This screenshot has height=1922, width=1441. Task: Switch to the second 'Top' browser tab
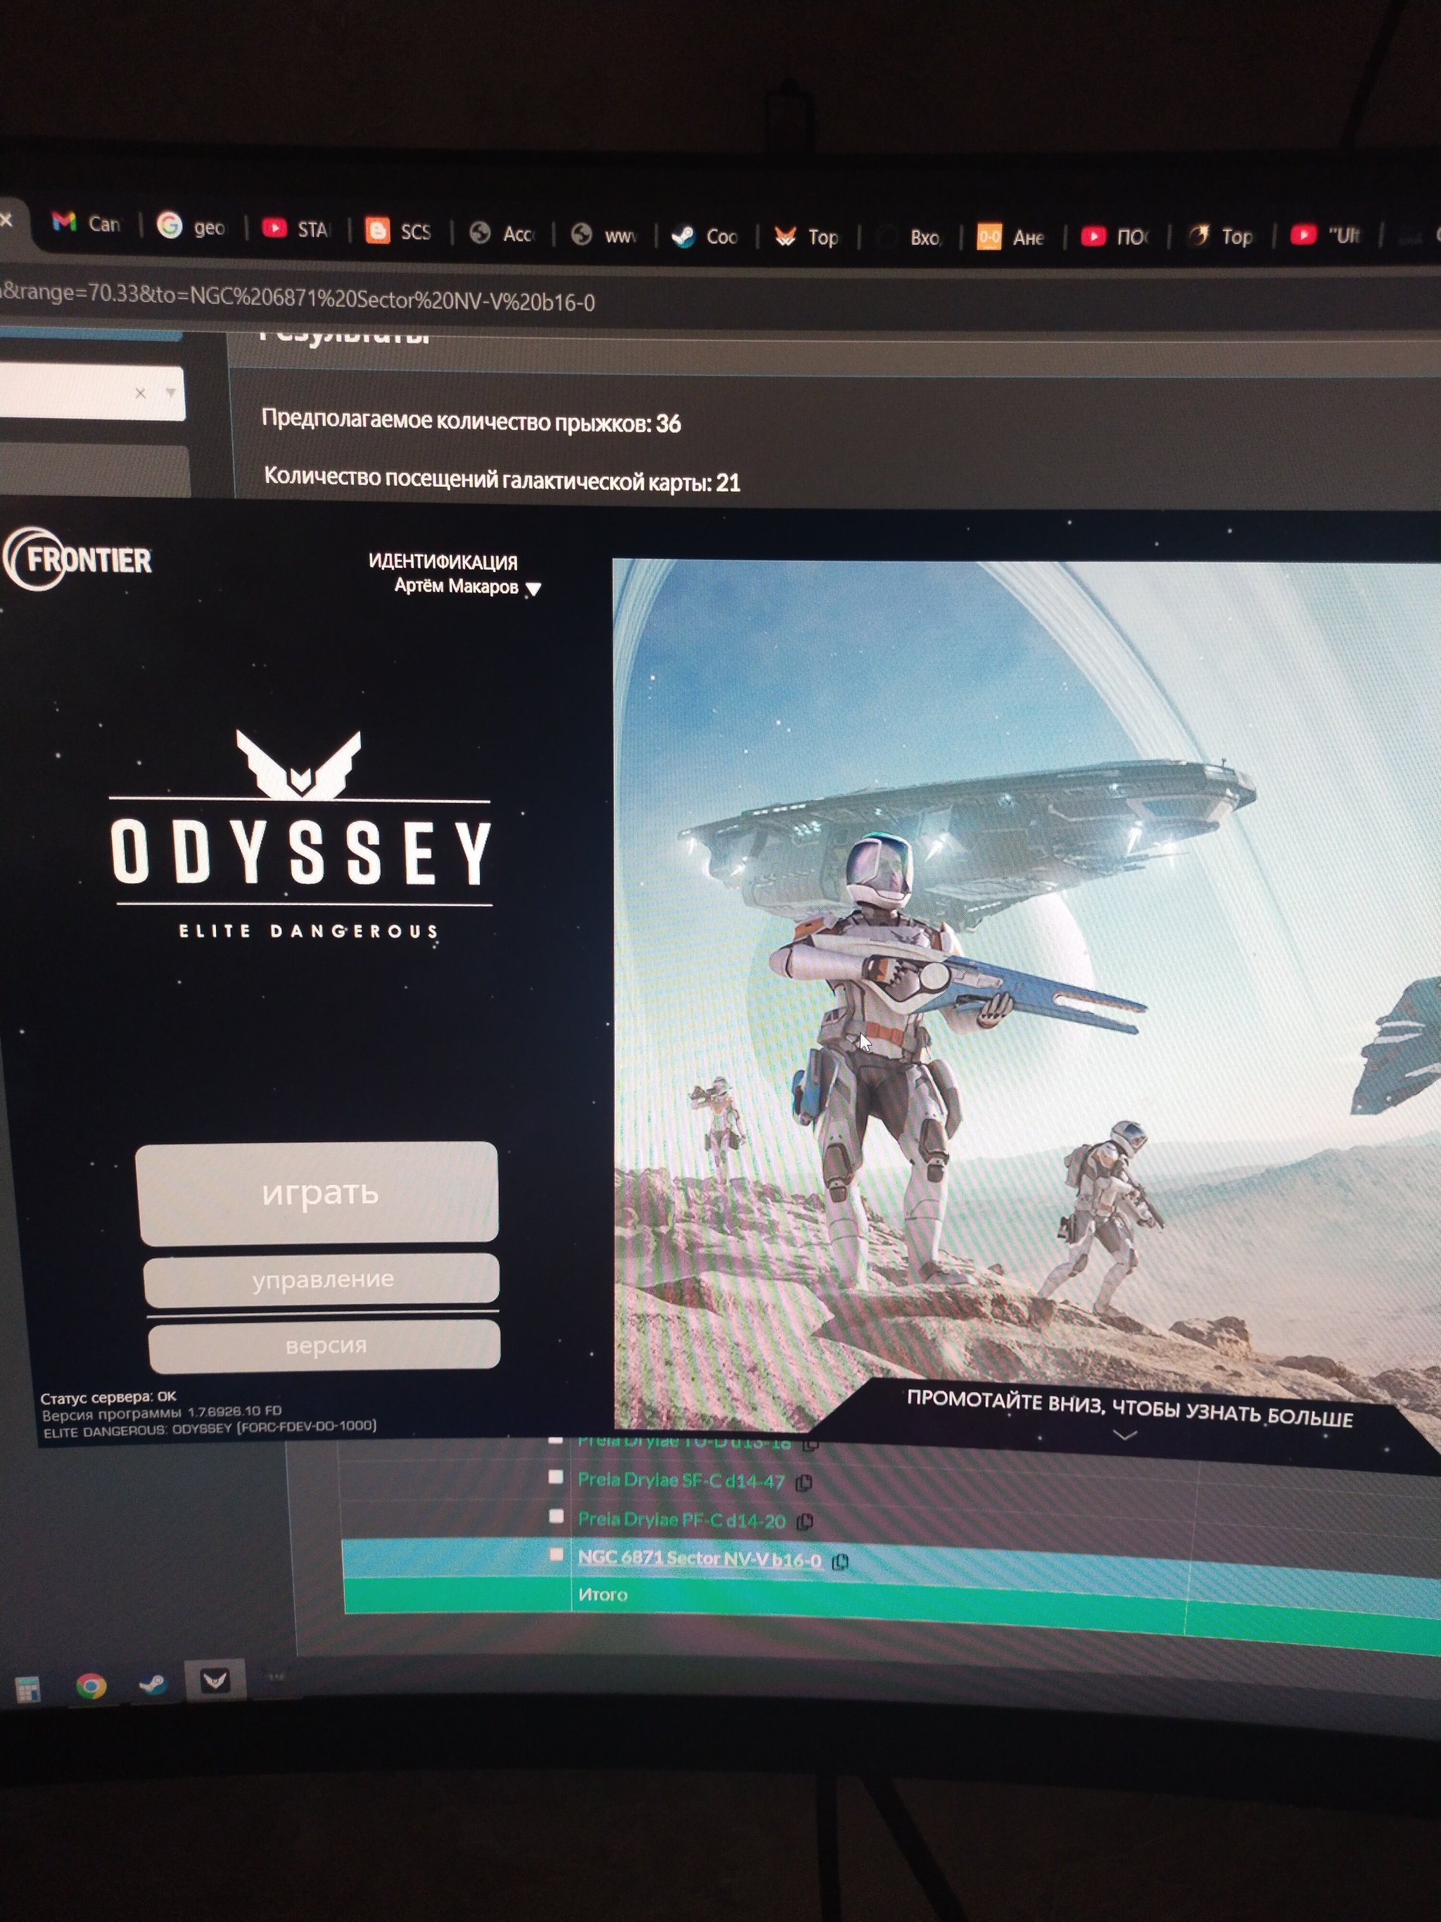pyautogui.click(x=1220, y=236)
